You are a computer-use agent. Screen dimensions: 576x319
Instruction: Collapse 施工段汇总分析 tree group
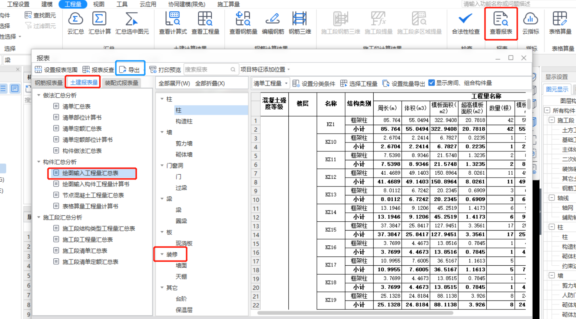click(x=39, y=218)
